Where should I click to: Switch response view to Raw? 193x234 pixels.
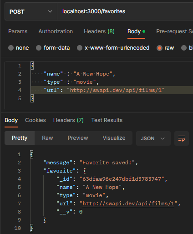pos(47,138)
